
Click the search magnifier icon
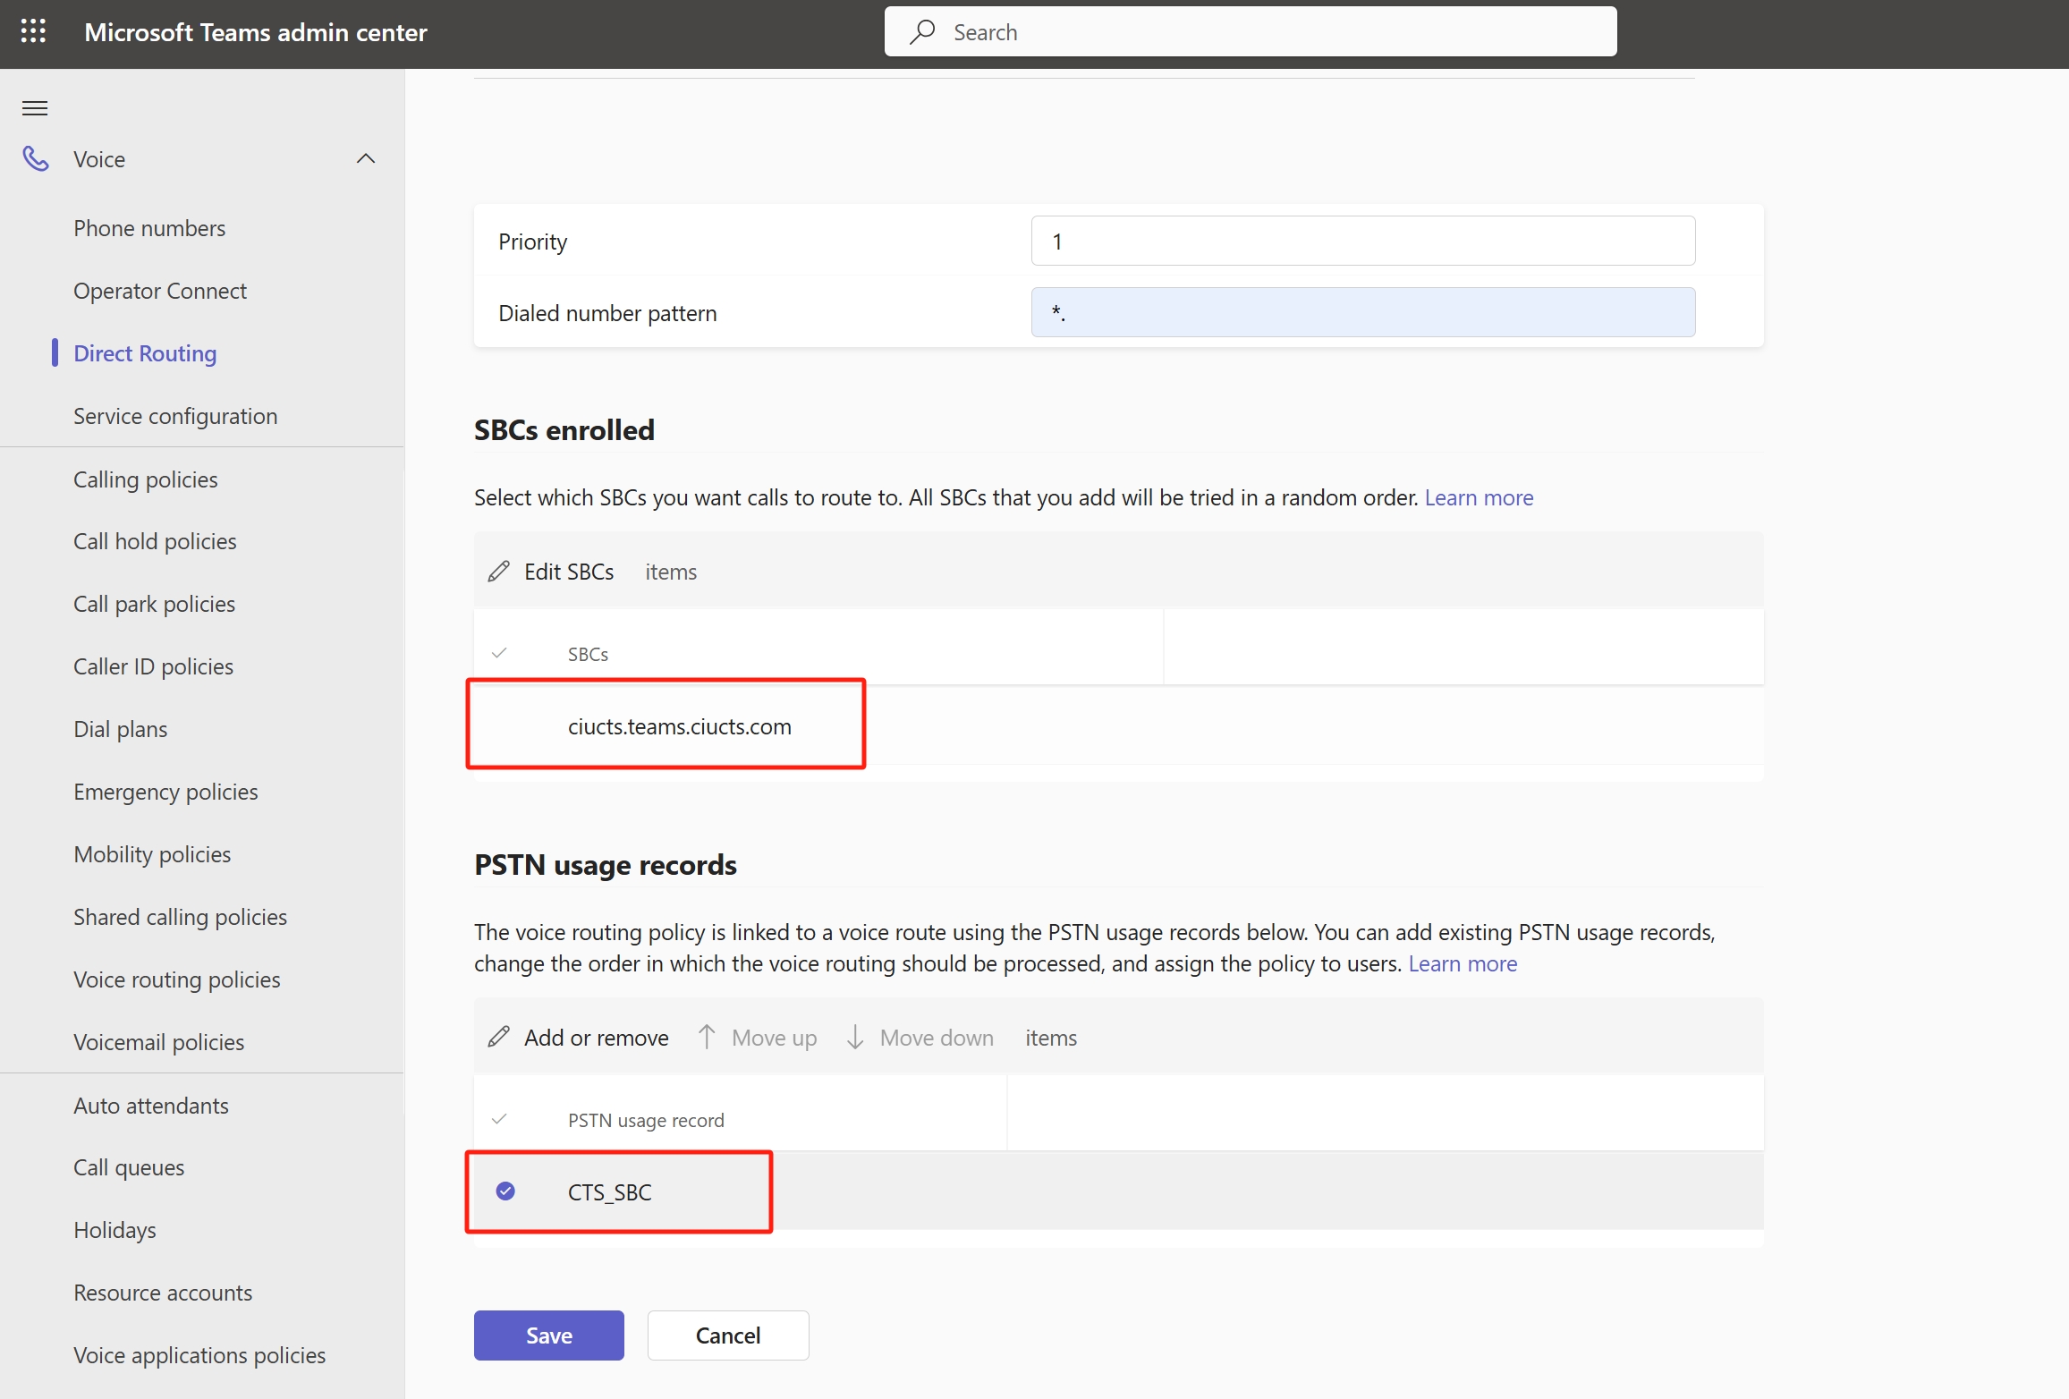click(922, 32)
